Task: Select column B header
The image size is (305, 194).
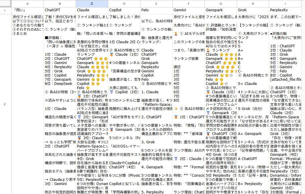Action: coord(60,4)
